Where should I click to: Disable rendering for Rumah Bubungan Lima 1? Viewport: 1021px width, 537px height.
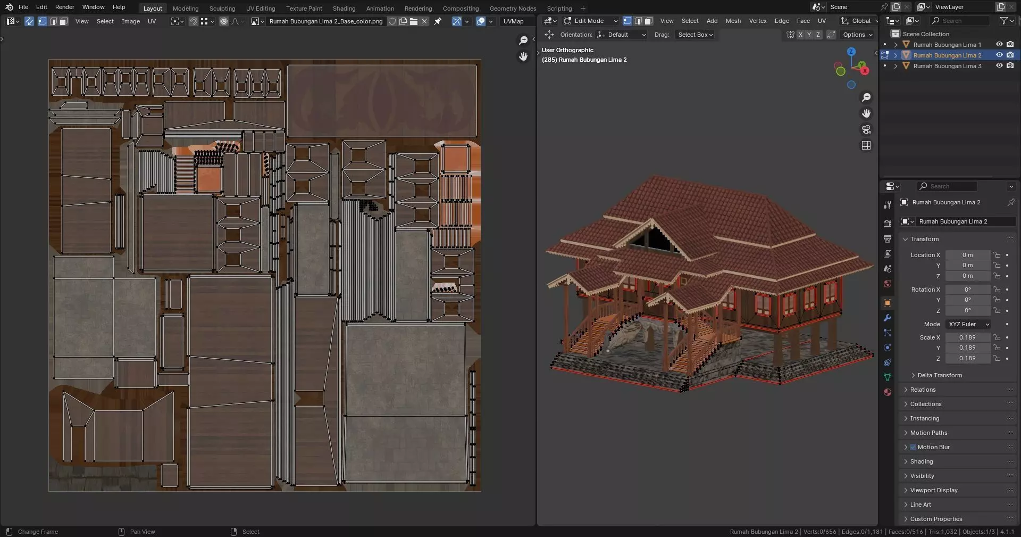(1010, 45)
